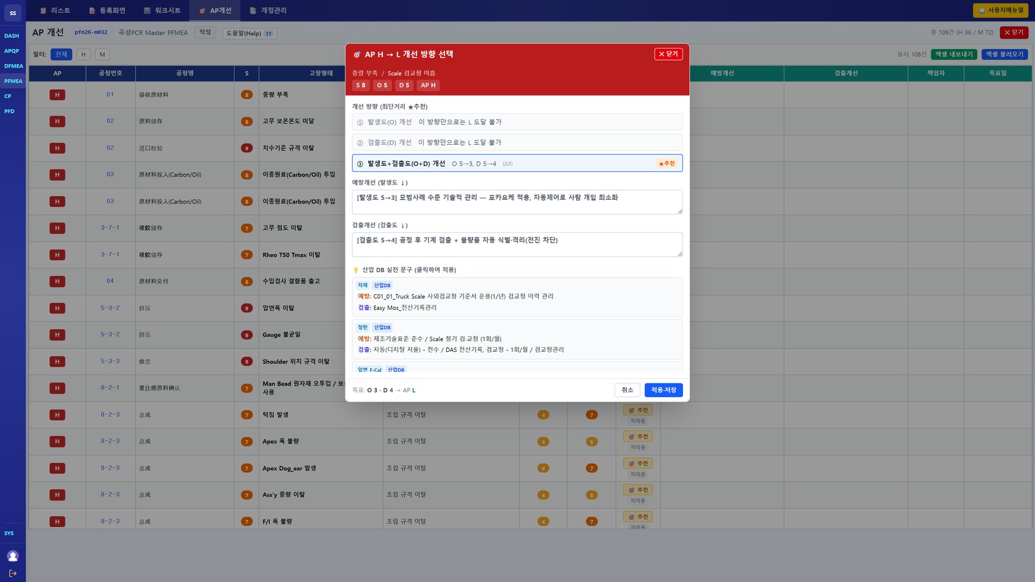Click the 작성 status button

(x=205, y=32)
